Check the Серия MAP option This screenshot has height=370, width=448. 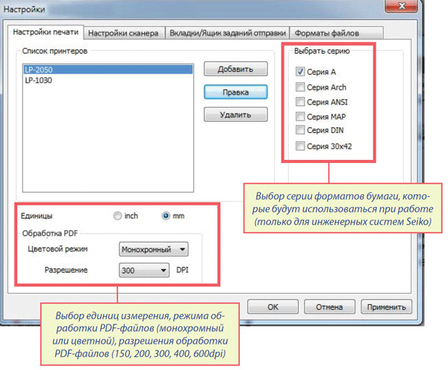(x=300, y=117)
